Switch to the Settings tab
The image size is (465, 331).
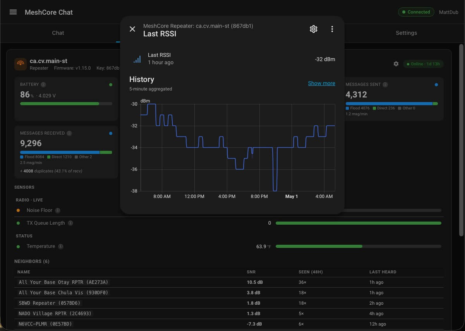pyautogui.click(x=406, y=33)
